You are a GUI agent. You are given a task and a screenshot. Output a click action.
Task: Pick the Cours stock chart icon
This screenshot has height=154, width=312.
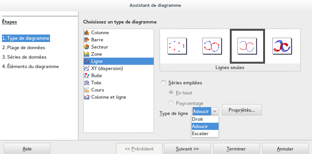[87, 90]
